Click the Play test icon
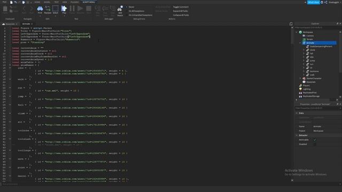The image size is (342, 192). pos(64,9)
